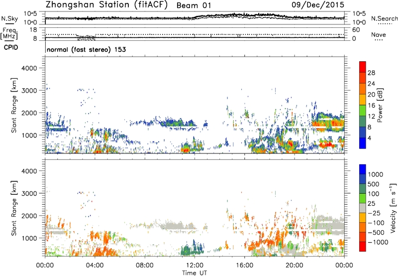Click the "08:00" time tick label
Viewport: 398px width, 276px height.
(145, 266)
